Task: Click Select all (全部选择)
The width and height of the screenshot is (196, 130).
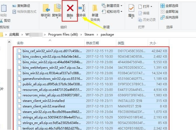Action: click(x=169, y=6)
